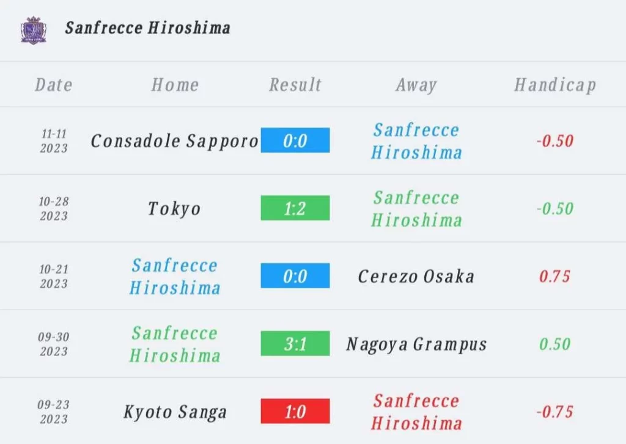Select the 11-11 2023 match date
626x444 pixels.
pos(54,141)
